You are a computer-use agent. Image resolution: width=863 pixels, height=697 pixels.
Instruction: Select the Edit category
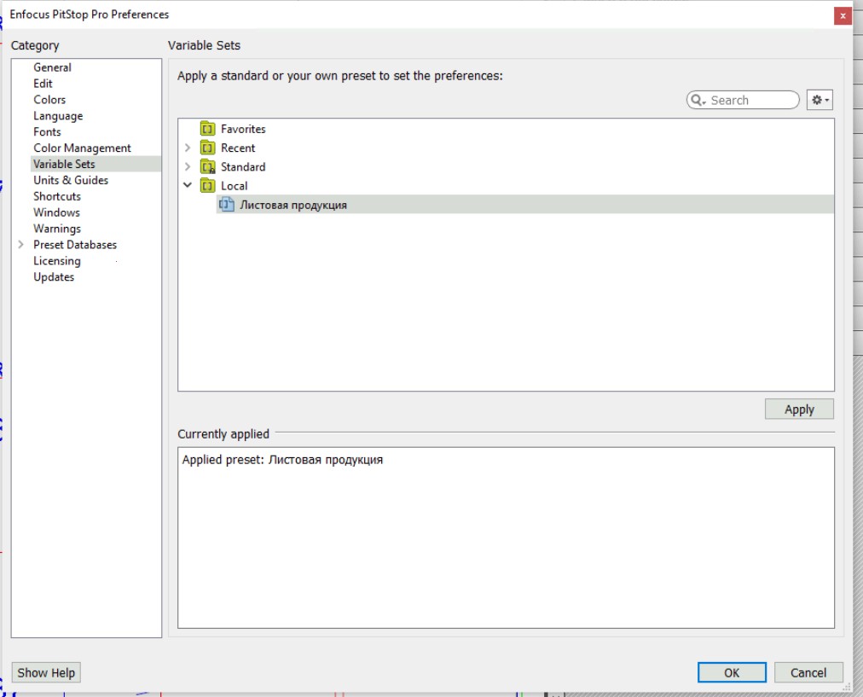[43, 83]
